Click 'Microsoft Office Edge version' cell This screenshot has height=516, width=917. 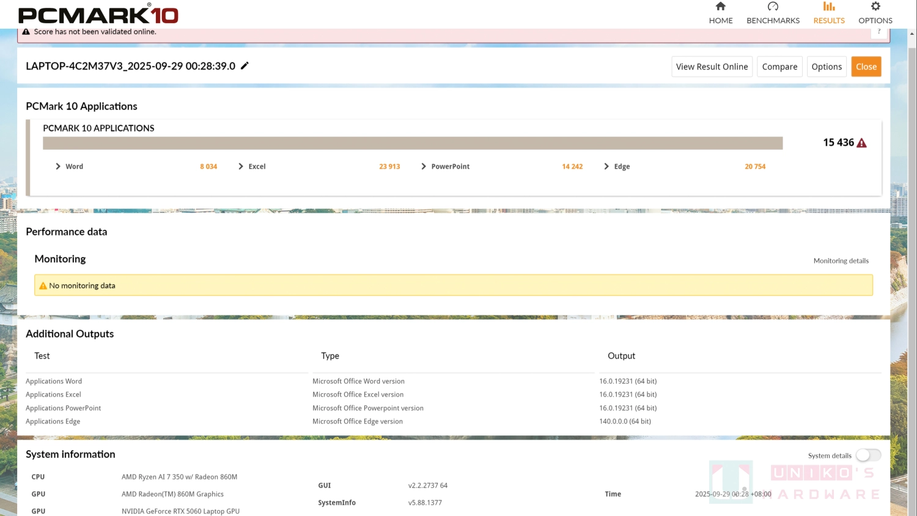click(x=358, y=422)
